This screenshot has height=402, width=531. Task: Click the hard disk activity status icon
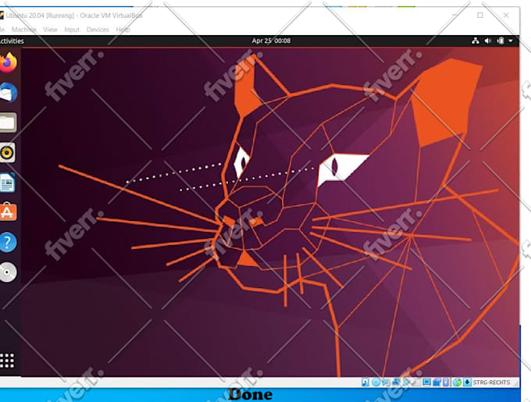365,382
